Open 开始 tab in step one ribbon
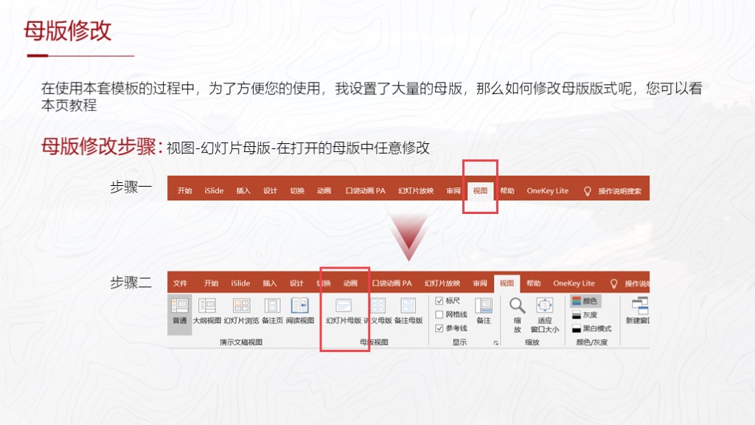The width and height of the screenshot is (755, 425). (x=184, y=191)
